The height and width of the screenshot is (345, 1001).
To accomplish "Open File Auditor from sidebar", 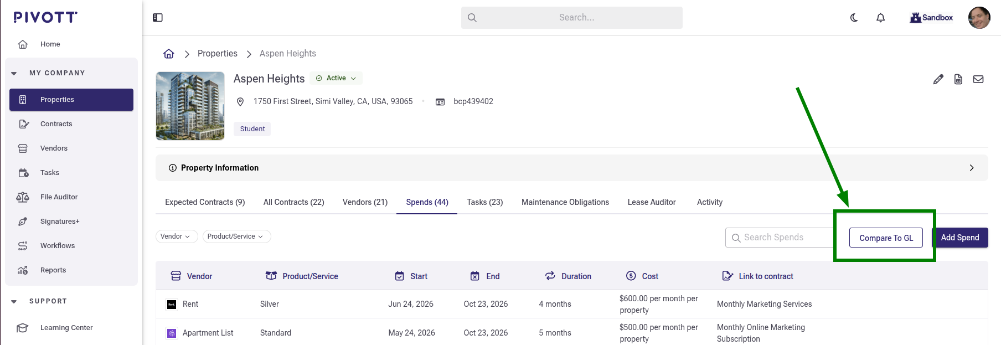I will point(59,197).
